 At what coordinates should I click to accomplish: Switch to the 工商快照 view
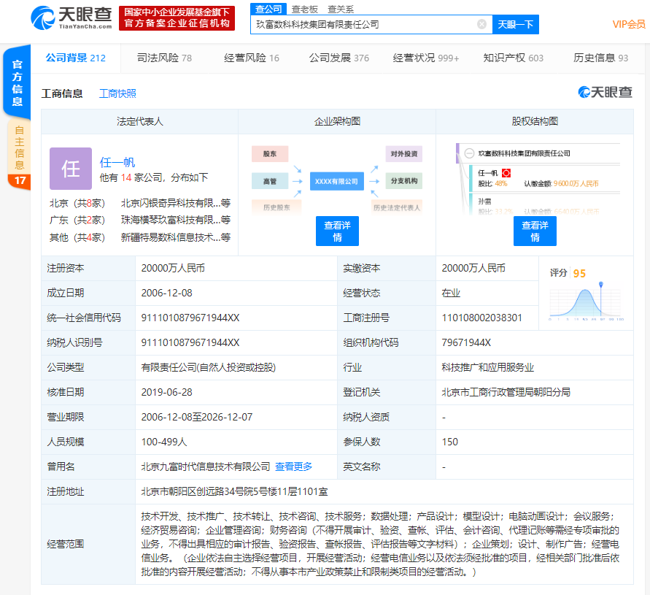(x=117, y=93)
